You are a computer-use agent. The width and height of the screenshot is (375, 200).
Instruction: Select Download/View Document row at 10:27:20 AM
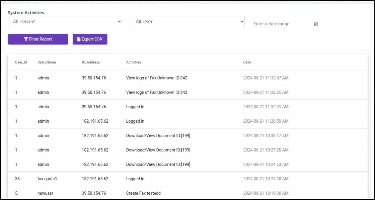188,150
